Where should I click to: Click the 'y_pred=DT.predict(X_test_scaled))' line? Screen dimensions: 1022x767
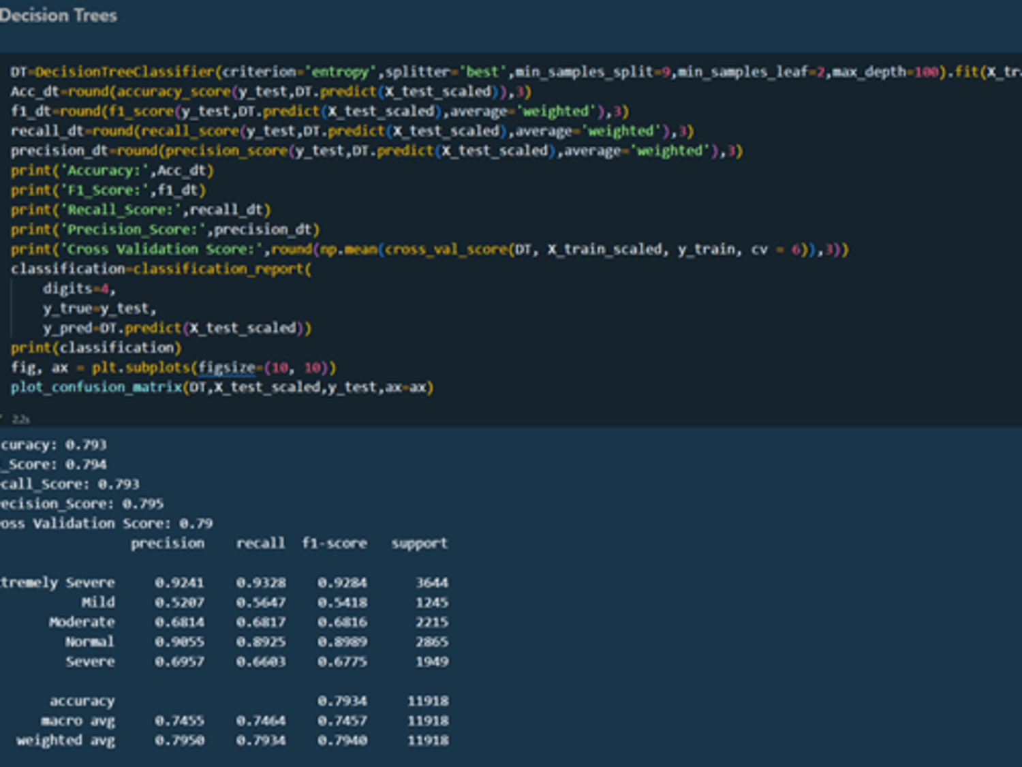click(177, 328)
